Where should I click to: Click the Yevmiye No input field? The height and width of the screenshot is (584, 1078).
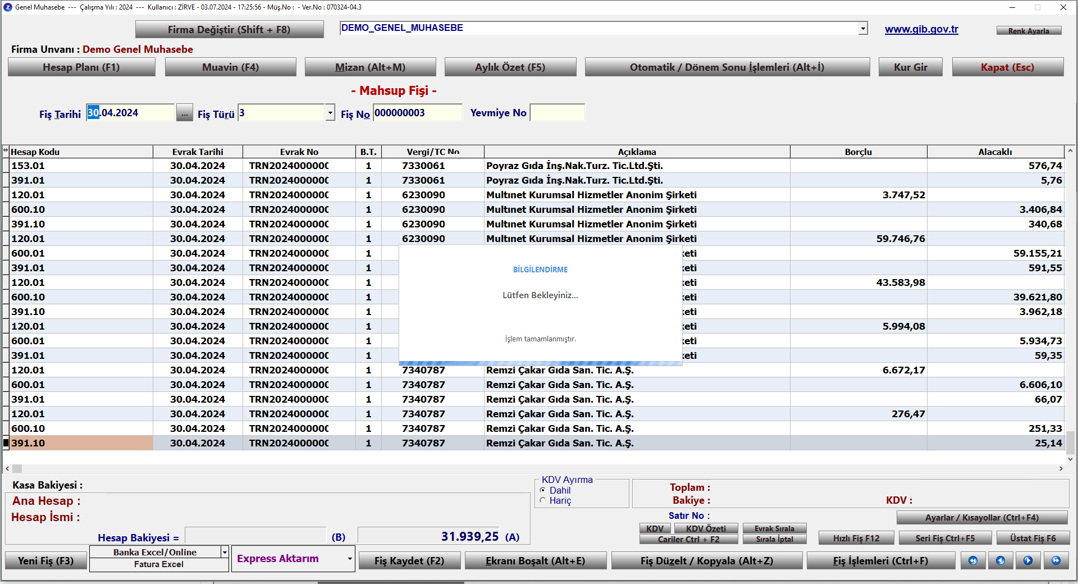point(557,113)
